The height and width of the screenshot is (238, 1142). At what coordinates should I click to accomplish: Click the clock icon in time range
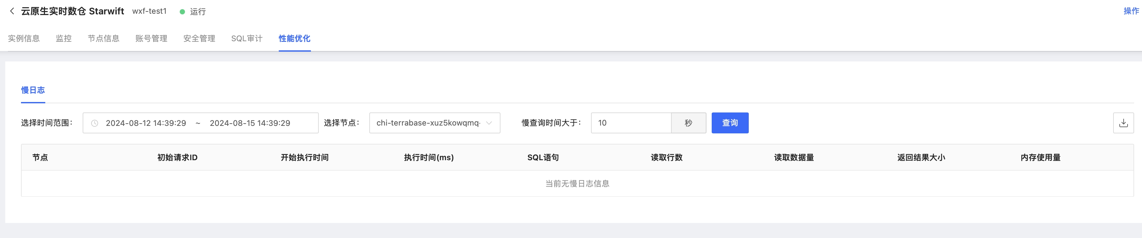[x=94, y=123]
